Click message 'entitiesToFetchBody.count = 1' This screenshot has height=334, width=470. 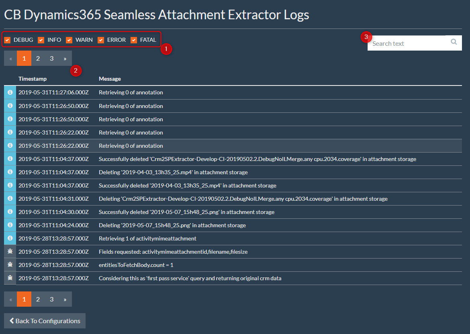(x=136, y=265)
